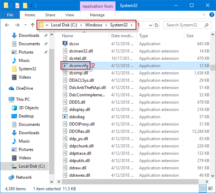216x193 pixels.
Task: Select the DDORes.dll file
Action: [80, 131]
